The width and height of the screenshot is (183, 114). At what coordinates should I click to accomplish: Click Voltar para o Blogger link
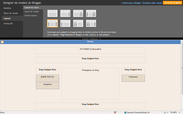tap(131, 3)
